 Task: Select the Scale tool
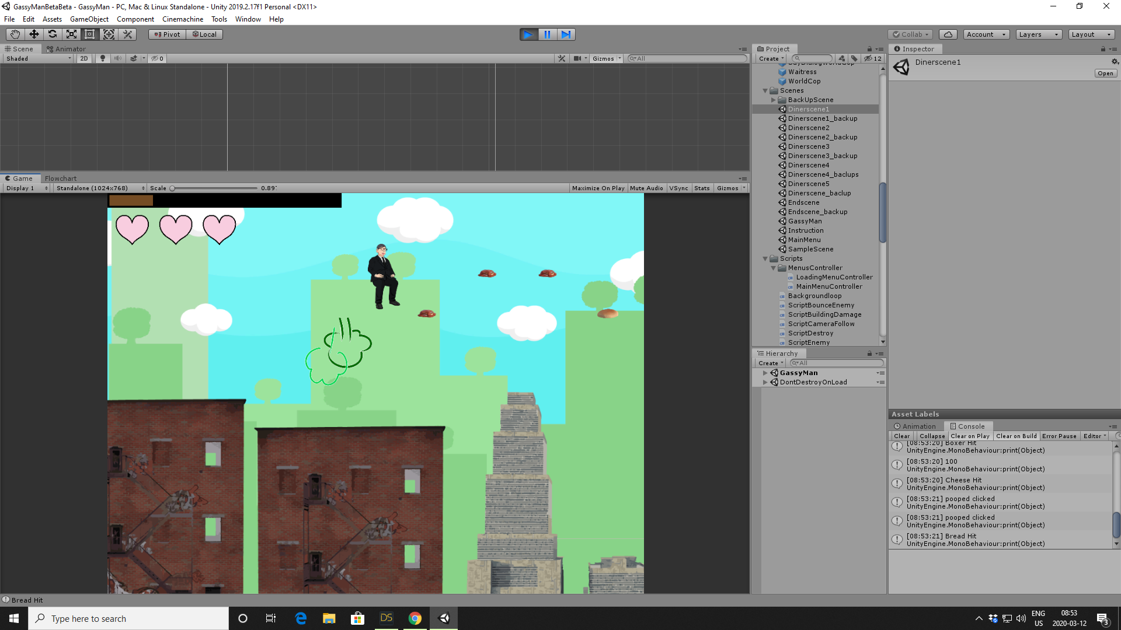[71, 34]
